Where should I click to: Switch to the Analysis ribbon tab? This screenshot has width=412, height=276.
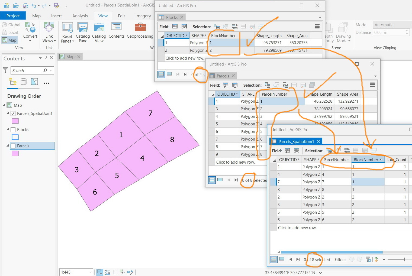click(x=80, y=16)
